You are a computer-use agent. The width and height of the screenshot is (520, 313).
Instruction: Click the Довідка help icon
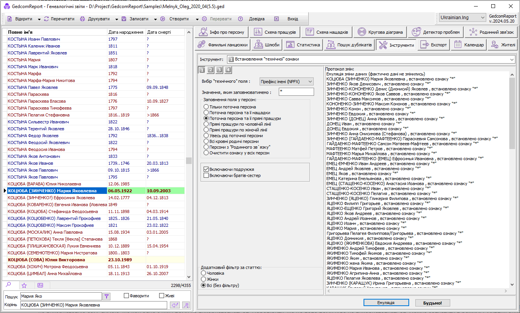240,19
